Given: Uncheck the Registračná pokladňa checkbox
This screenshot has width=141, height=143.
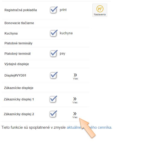Looking at the screenshot, I should tap(54, 10).
